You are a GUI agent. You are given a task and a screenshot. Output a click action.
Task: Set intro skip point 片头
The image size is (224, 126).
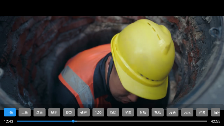pyautogui.click(x=172, y=112)
